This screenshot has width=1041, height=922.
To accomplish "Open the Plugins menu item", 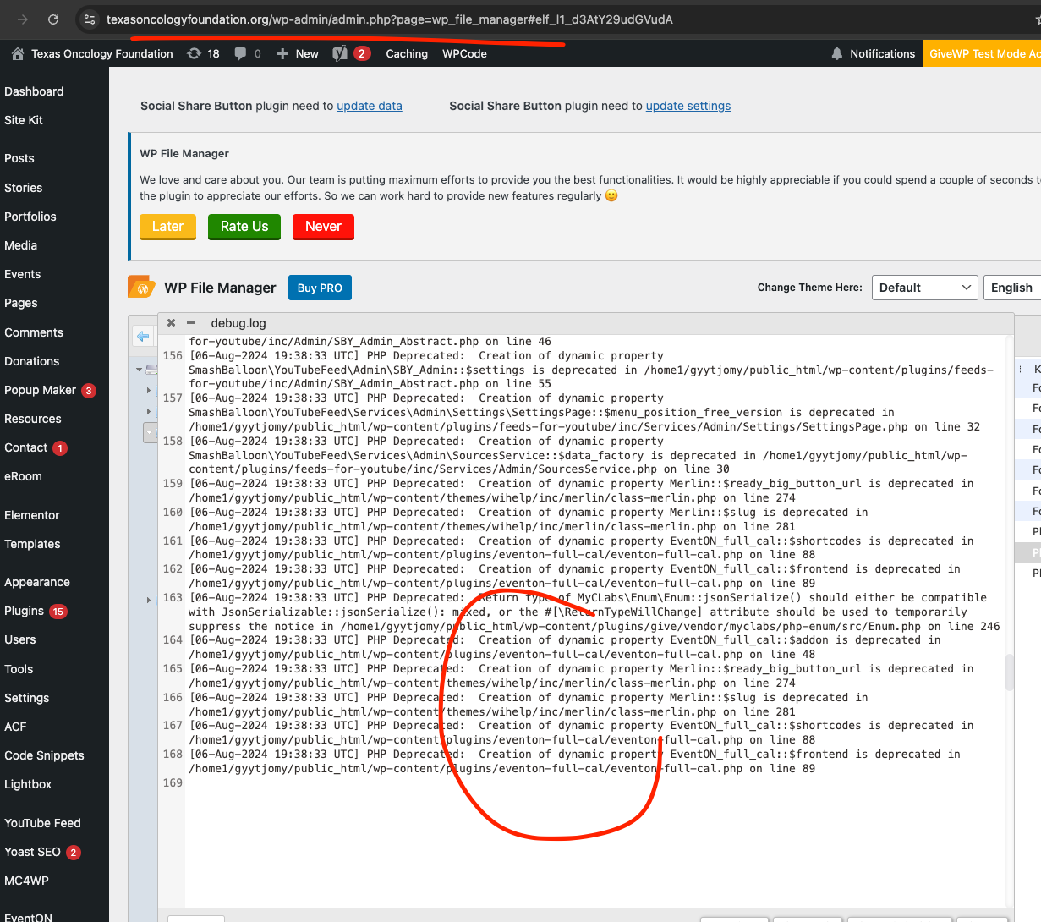I will point(25,611).
